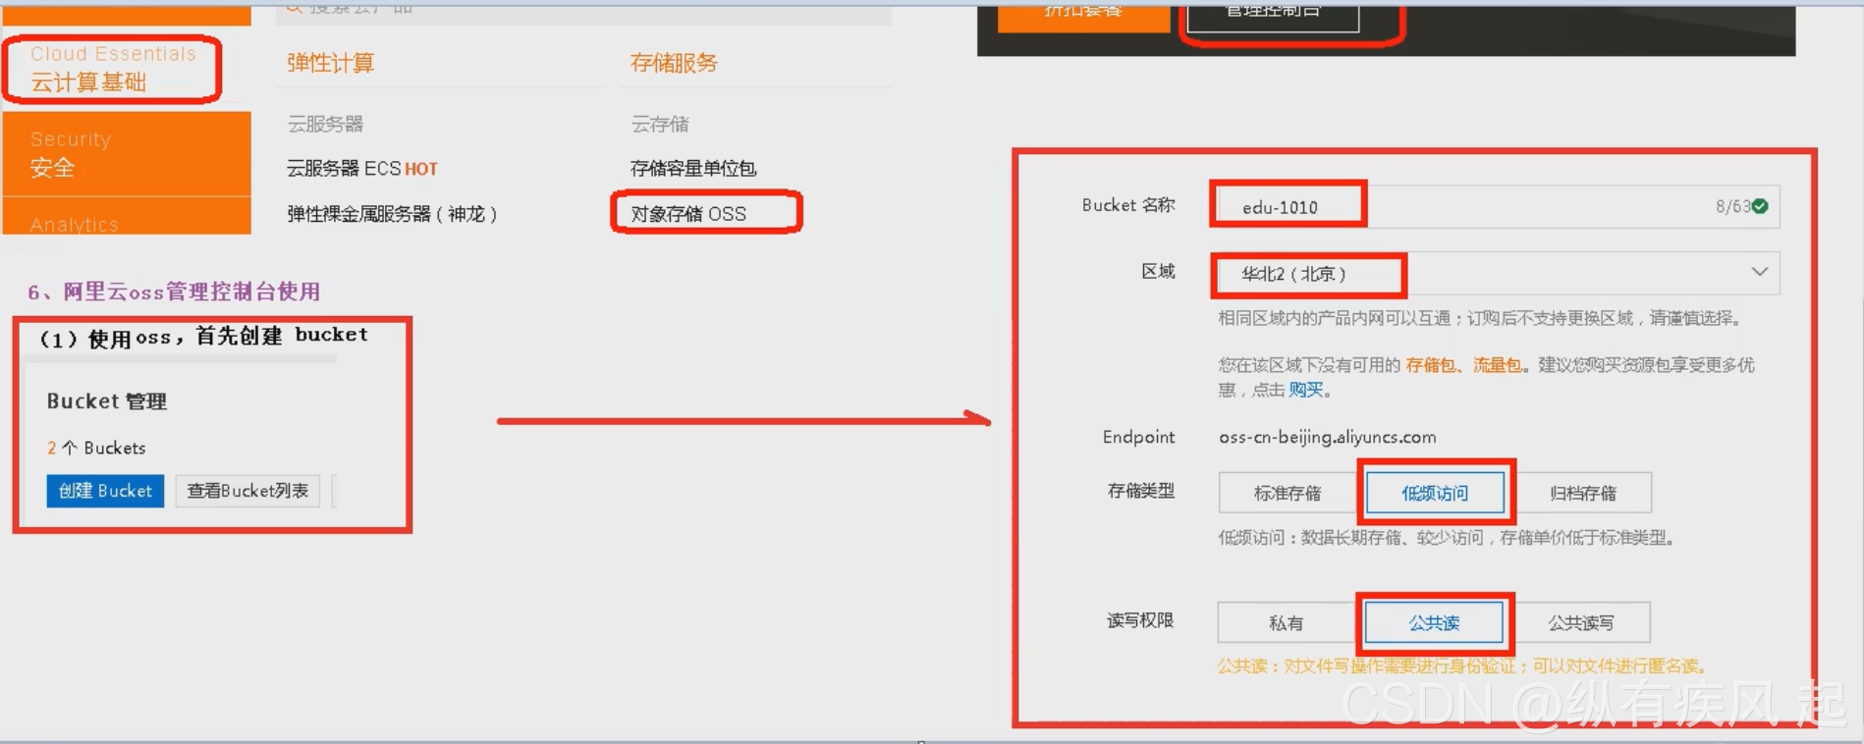Select the Analytics category

click(127, 218)
